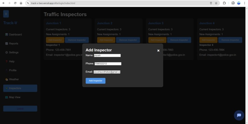
Task: Open browser extensions puzzle icon
Action: point(224,3)
